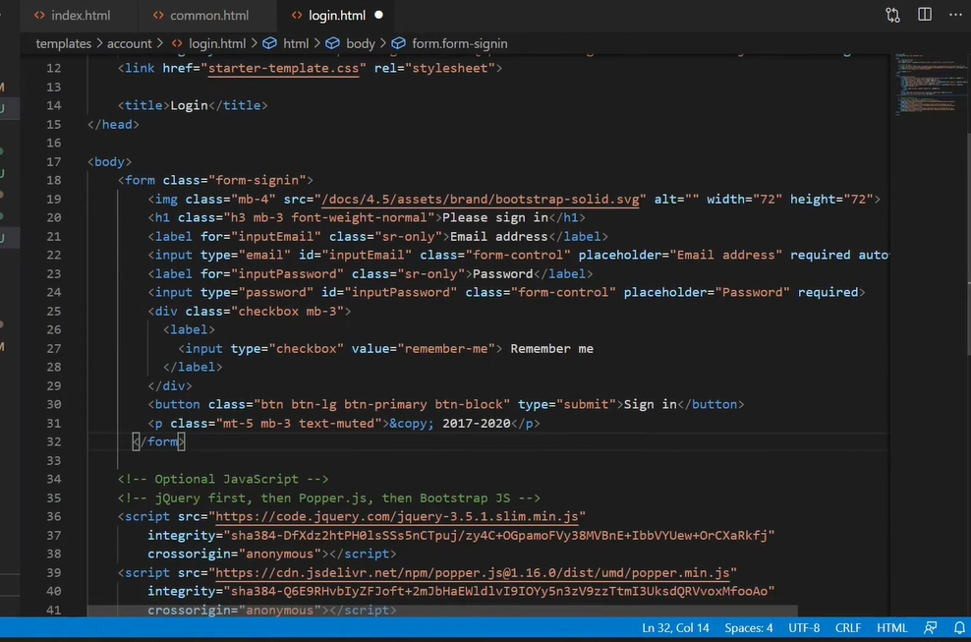Viewport: 971px width, 642px height.
Task: Follow the starter-template.css link
Action: [284, 68]
